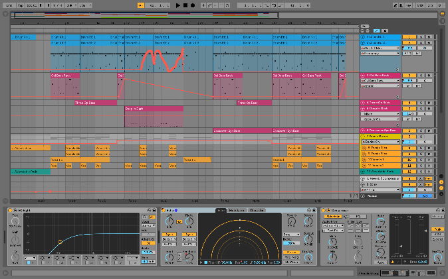Image resolution: width=448 pixels, height=279 pixels.
Task: Solo the 3 Col Bass Rack track
Action: click(421, 76)
